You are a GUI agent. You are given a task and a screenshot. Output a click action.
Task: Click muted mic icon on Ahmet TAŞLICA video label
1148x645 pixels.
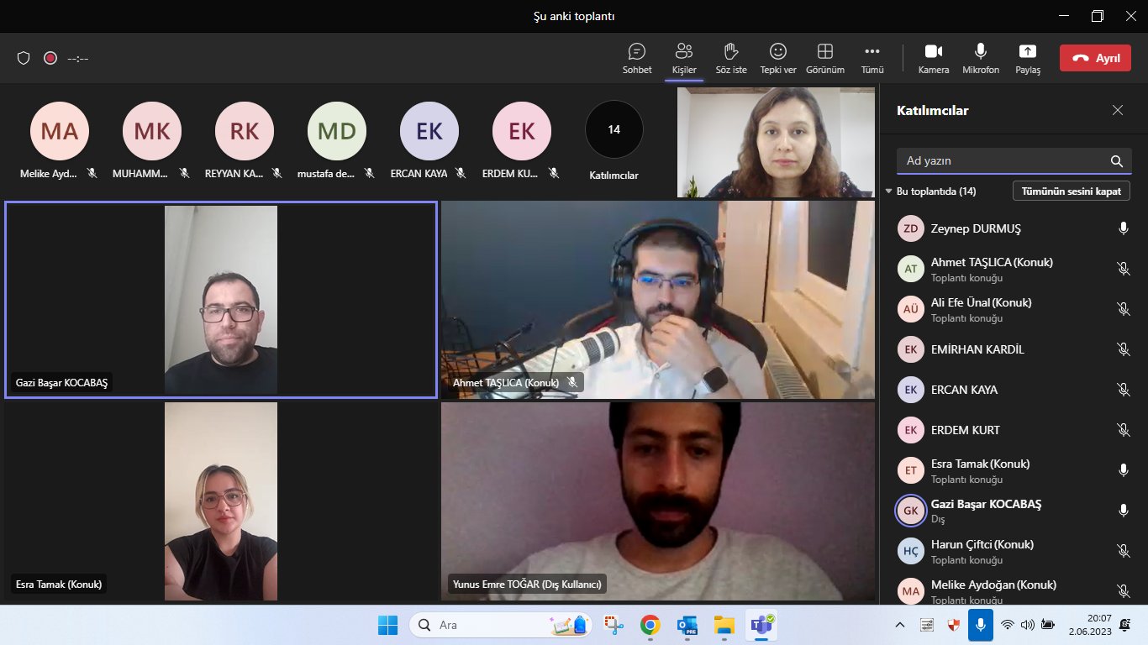point(572,382)
